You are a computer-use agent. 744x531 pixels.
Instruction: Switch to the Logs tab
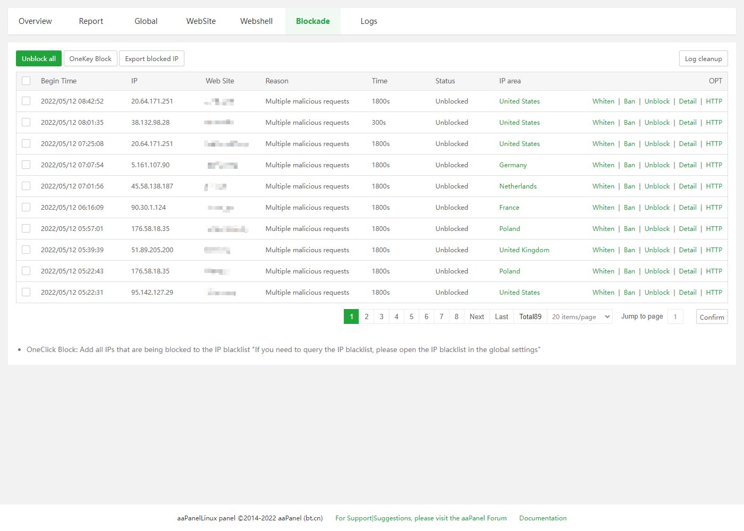[368, 21]
